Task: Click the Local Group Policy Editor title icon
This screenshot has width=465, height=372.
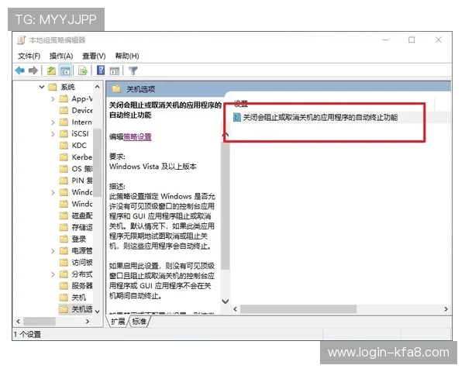Action: 21,40
